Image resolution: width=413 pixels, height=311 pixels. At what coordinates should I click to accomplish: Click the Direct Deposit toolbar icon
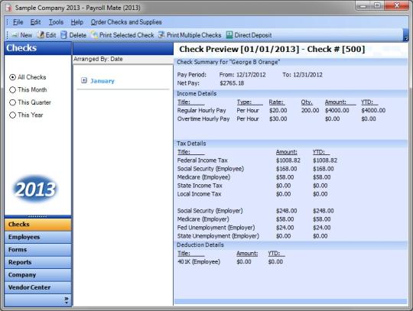pos(229,35)
